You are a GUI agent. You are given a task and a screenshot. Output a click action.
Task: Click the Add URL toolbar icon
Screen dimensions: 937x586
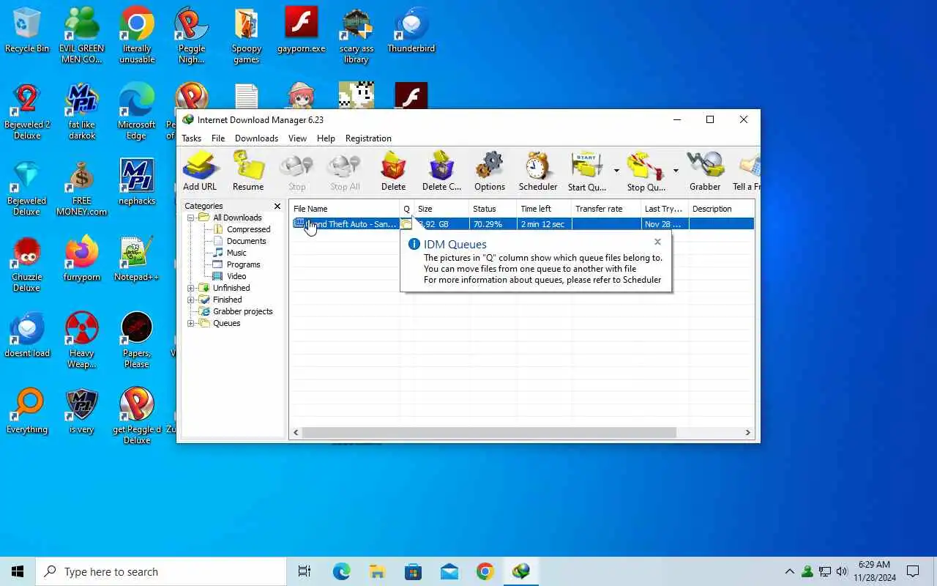coord(200,171)
